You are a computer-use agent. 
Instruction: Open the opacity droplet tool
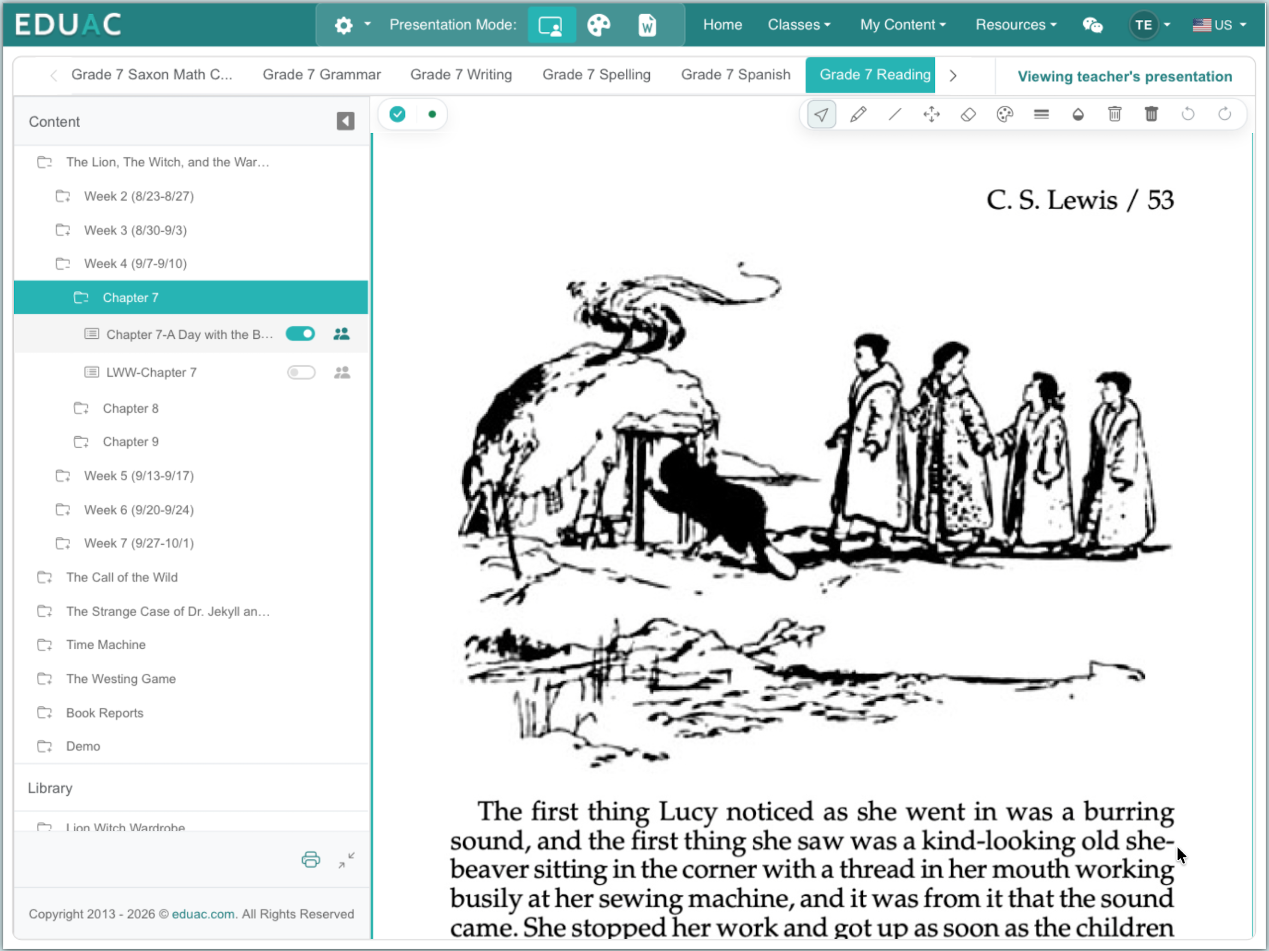1078,115
